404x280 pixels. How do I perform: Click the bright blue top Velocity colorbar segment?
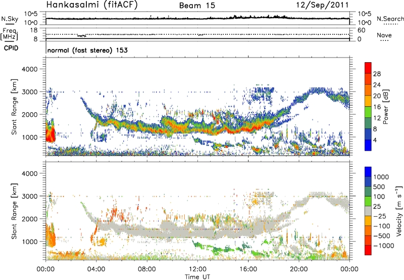tap(368, 172)
